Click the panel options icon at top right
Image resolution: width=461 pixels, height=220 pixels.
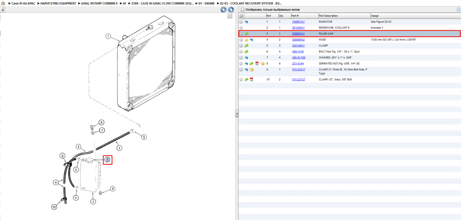[x=458, y=10]
